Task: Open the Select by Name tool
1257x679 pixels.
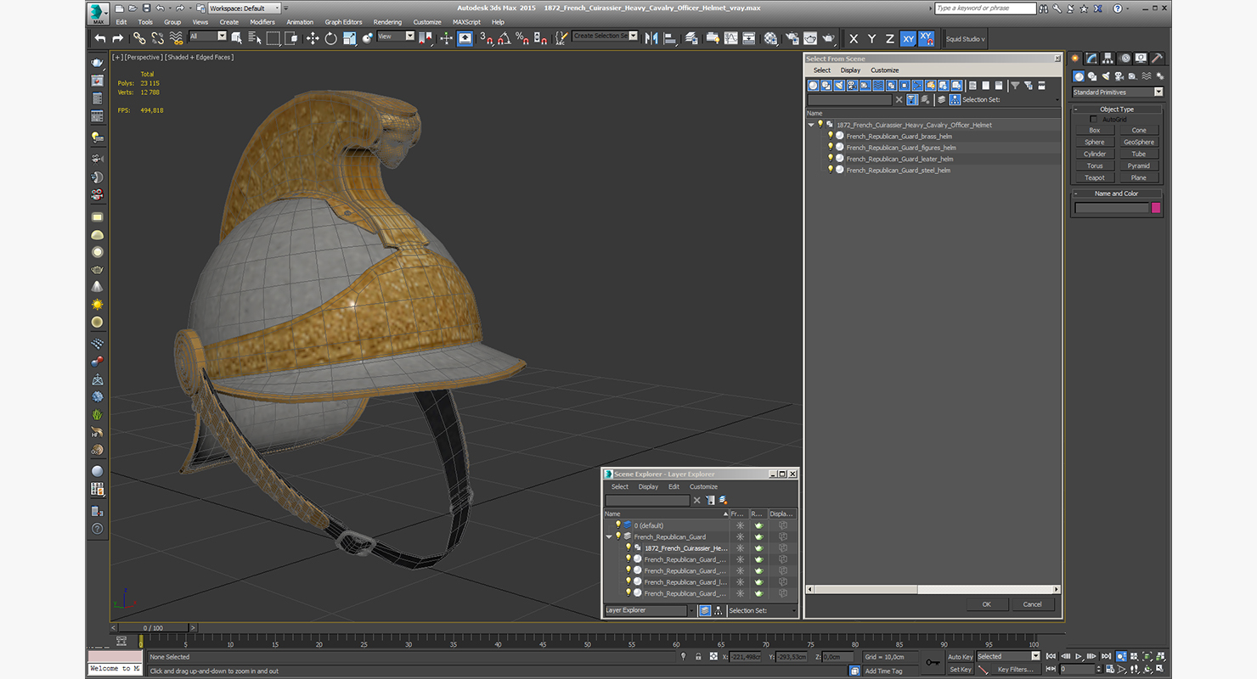Action: tap(254, 38)
